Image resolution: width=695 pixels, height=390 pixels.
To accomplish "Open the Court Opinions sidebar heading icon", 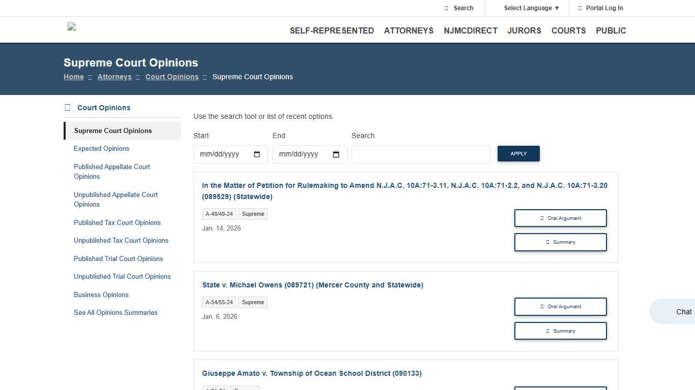I will point(67,108).
